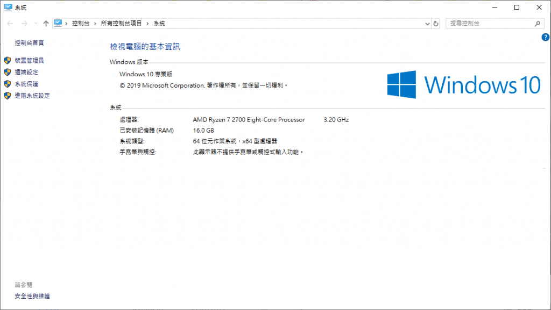Click the 檢視電腦的基本資訊 heading
This screenshot has height=310, width=551.
(145, 47)
